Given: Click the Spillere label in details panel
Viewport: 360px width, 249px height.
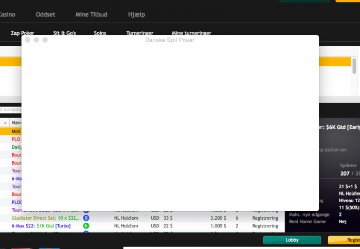Looking at the screenshot, I should tap(348, 165).
